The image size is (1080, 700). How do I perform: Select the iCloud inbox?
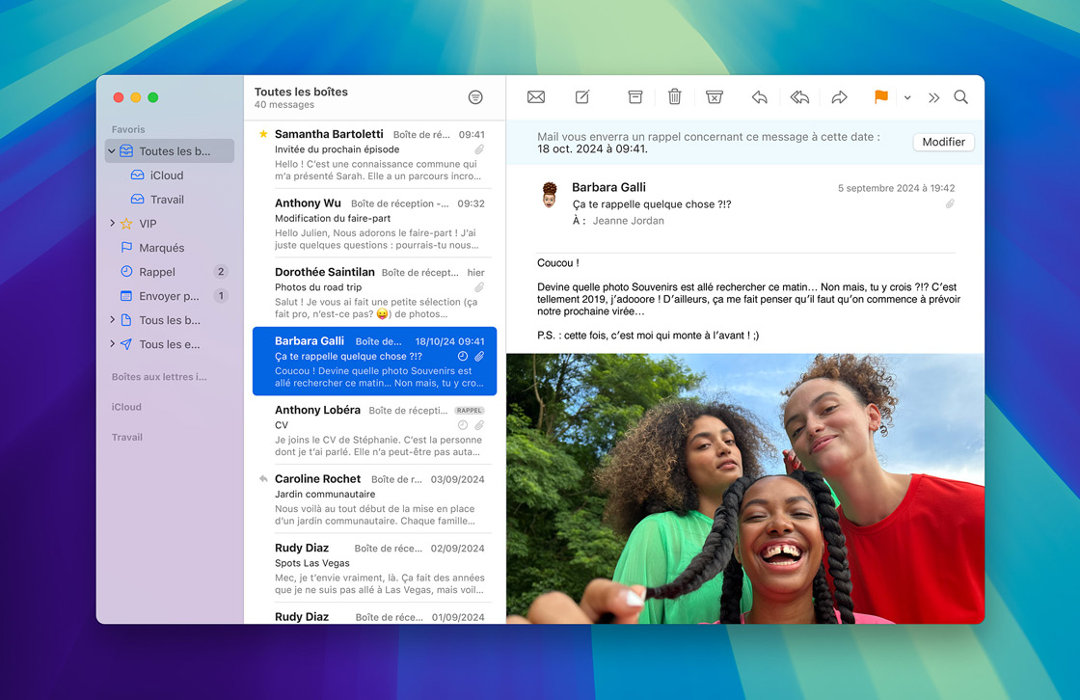point(166,175)
